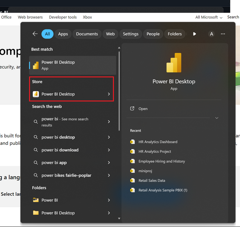Click file icon for HR Analytics Project

coord(132,151)
